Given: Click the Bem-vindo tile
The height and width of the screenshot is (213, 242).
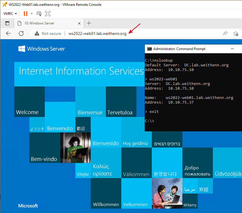Looking at the screenshot, I should (45, 148).
